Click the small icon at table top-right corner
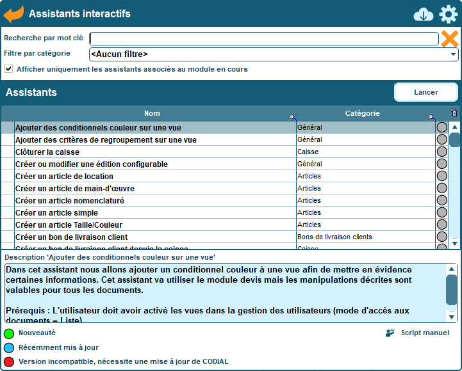Viewport: 462px width, 371px height. pyautogui.click(x=454, y=113)
